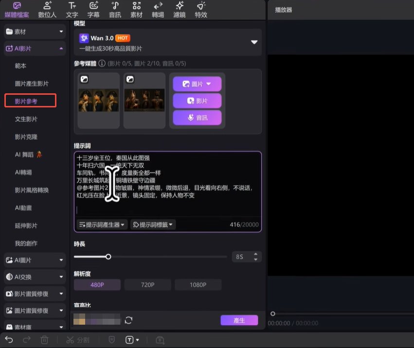Switch to the 音訊 audio tab
414x348 pixels.
[x=115, y=10]
